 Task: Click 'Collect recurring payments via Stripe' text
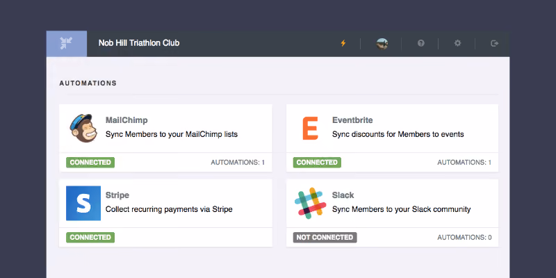[x=169, y=209]
